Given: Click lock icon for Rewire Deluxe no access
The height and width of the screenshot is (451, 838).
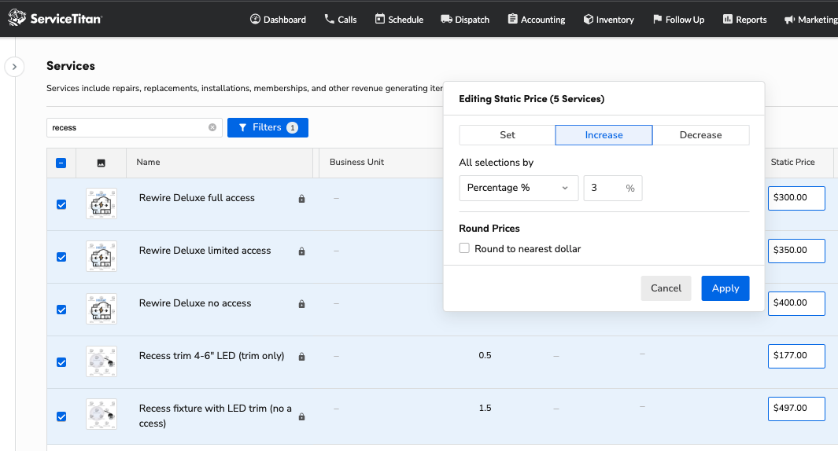Looking at the screenshot, I should tap(301, 304).
